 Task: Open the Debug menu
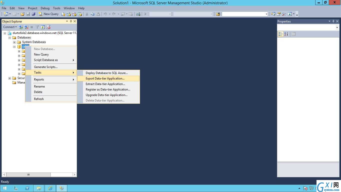[45, 8]
